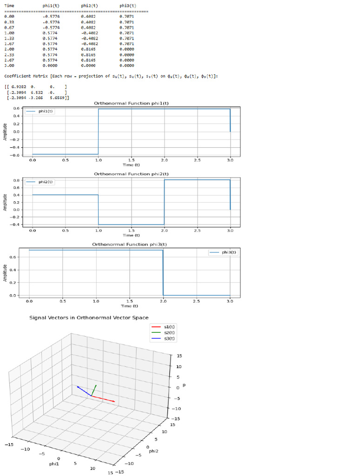Click the "phi1(t)" table column header
Screen dimensions: 357x476
51,6
